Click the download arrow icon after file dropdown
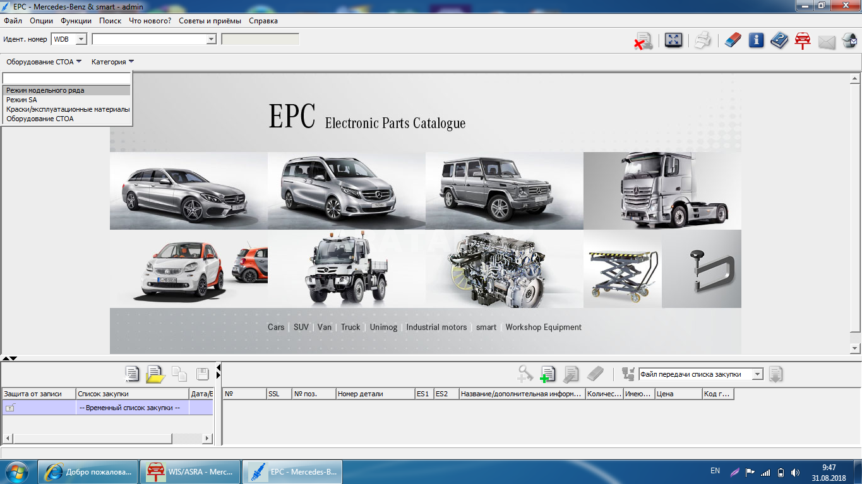Image resolution: width=862 pixels, height=484 pixels. [776, 374]
